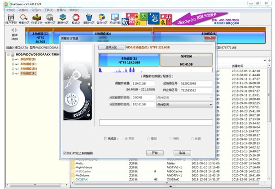The image size is (275, 189).
Task: Click the folder icon beside MyDrivers
Action: click(73, 176)
